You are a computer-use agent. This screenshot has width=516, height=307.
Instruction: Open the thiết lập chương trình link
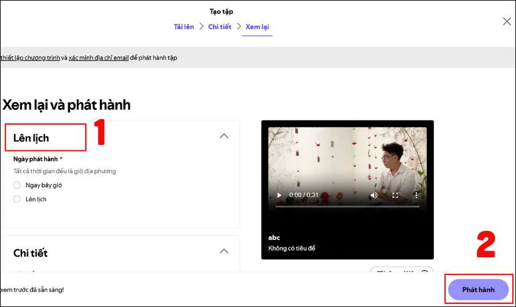(x=30, y=58)
